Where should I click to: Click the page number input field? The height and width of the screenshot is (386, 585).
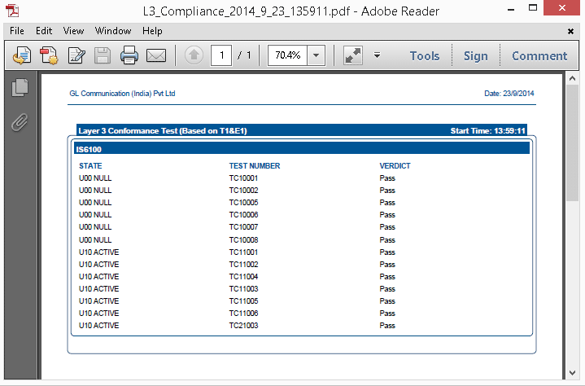tap(221, 55)
